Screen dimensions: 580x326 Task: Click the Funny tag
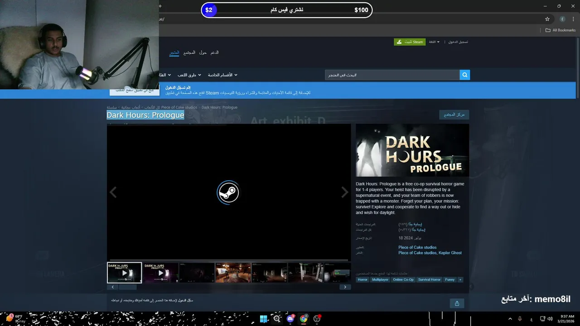pos(449,280)
